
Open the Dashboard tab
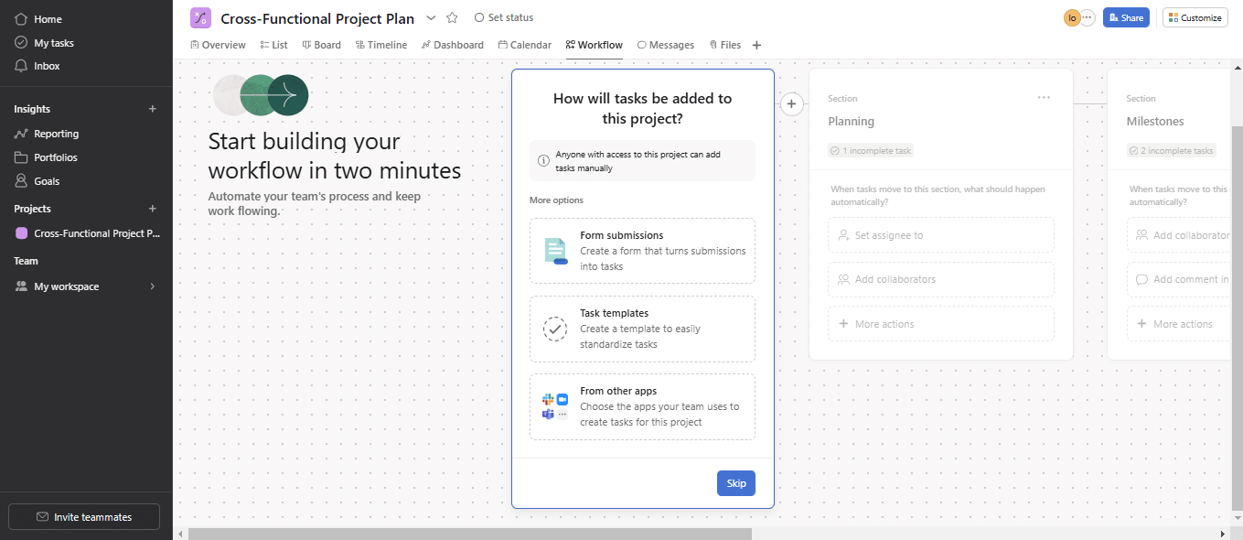tap(453, 45)
